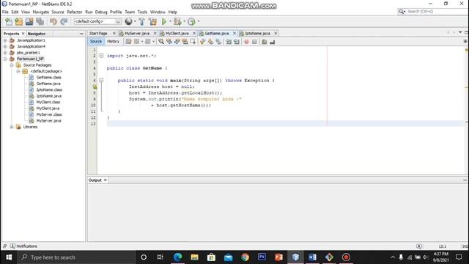
Task: Click the warning lightbulb on line 7
Action: 95,87
